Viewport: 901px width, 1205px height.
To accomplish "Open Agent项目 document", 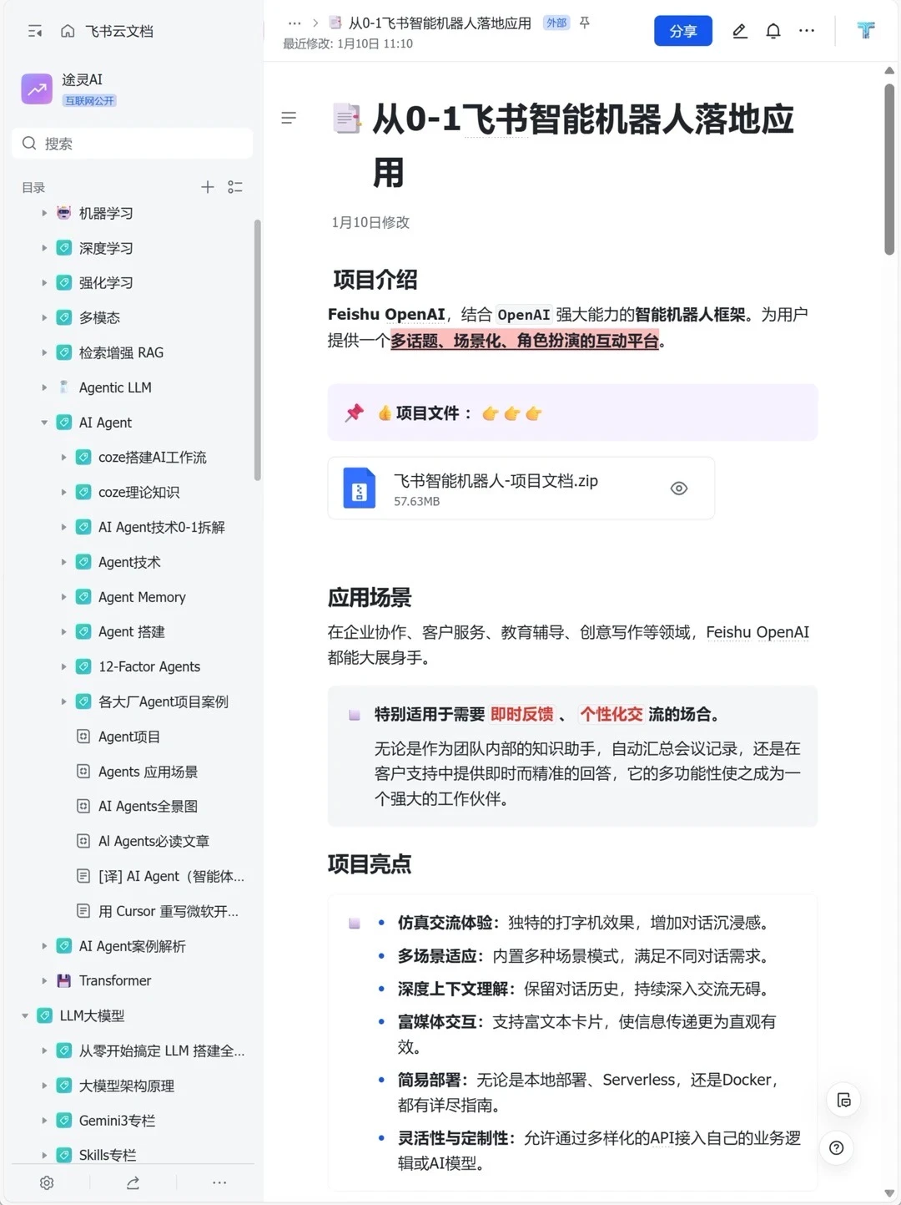I will tap(129, 737).
